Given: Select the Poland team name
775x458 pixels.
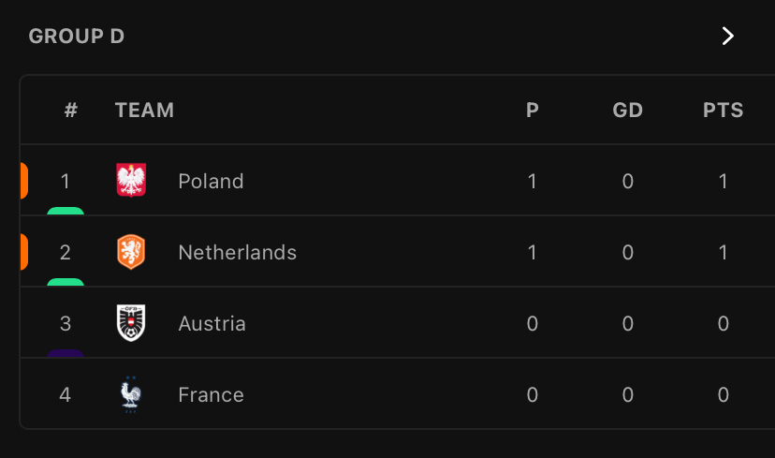Looking at the screenshot, I should 211,181.
